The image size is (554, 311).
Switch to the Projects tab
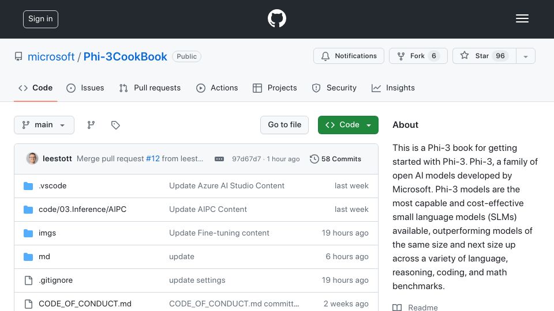click(x=275, y=88)
